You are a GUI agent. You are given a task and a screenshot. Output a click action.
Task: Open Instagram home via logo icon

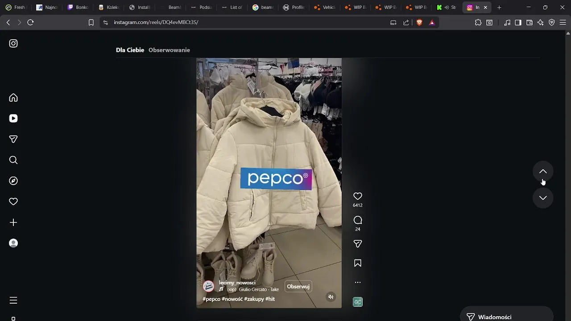[x=13, y=43]
